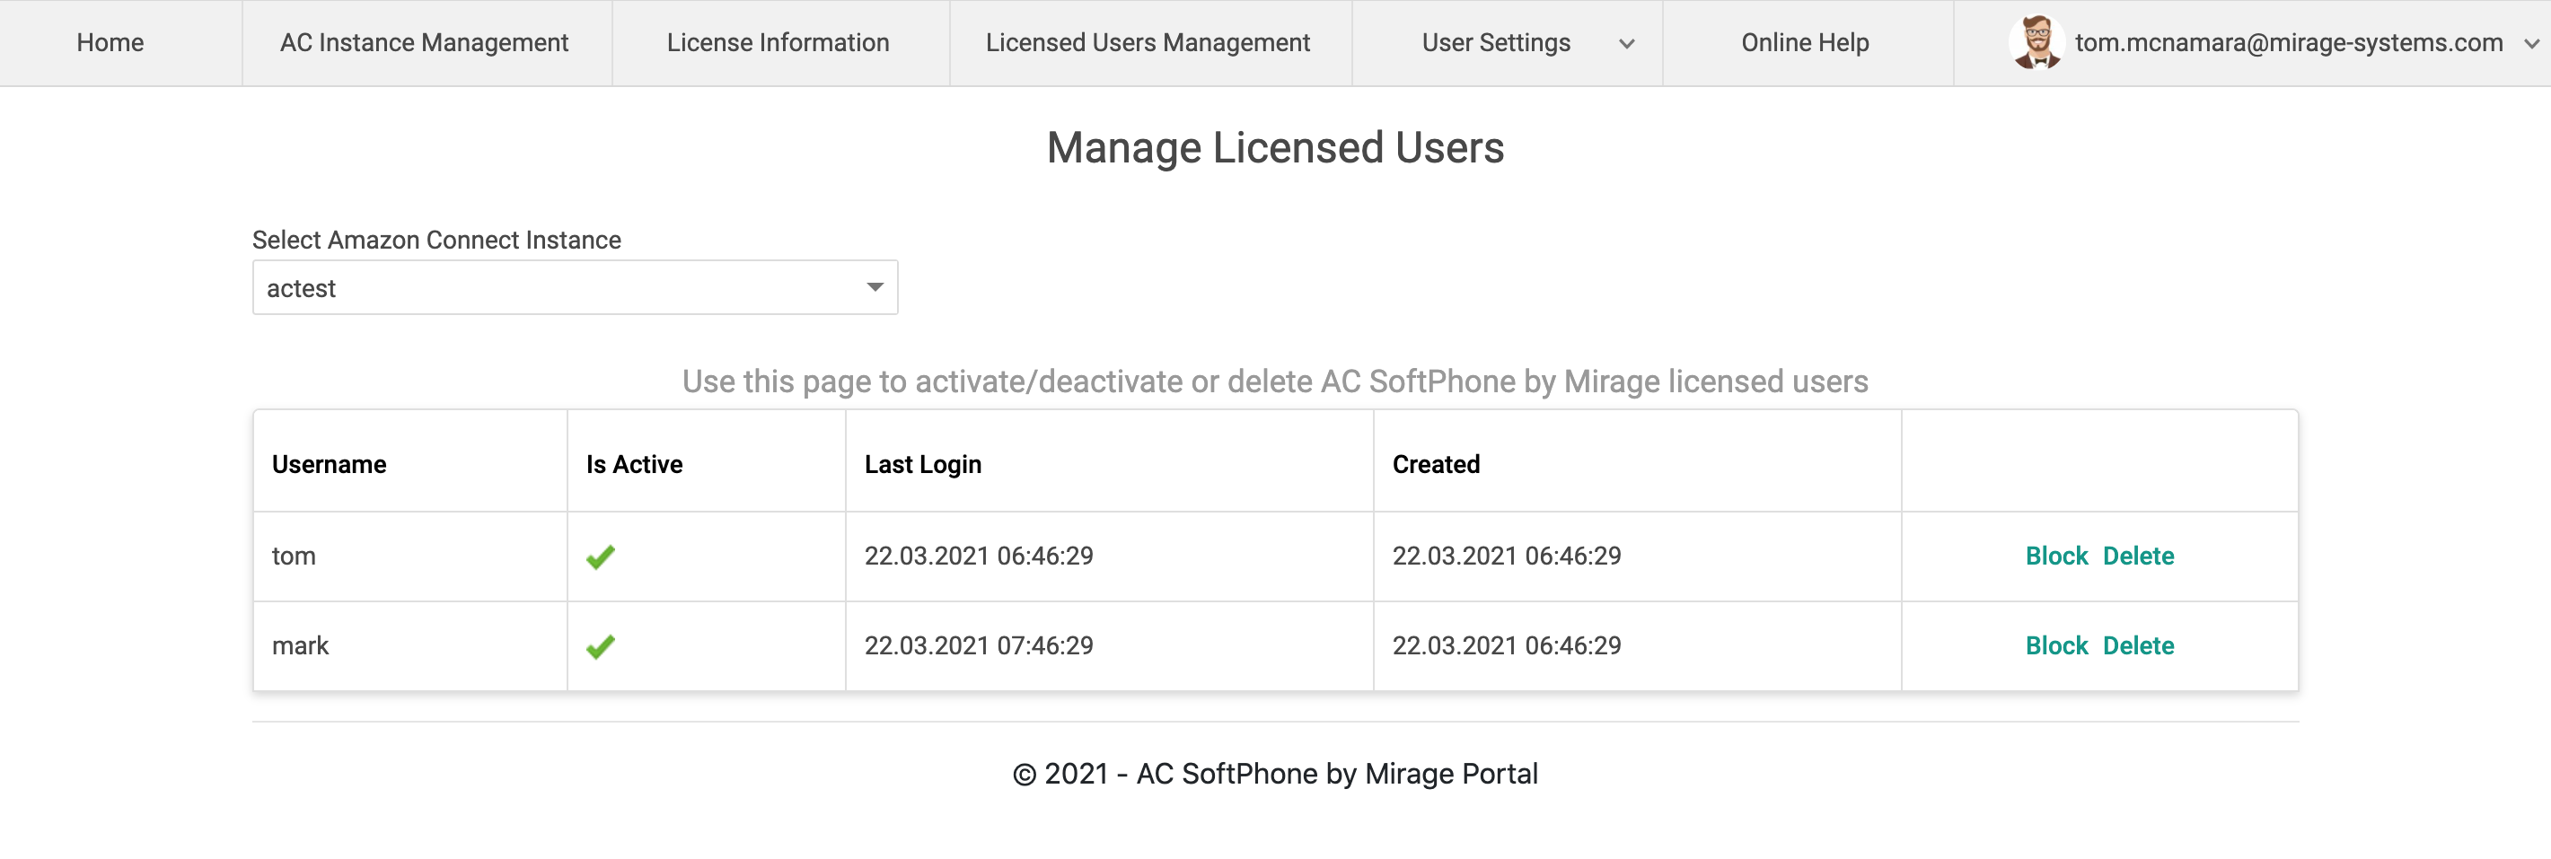Click the activate/deactivate page description text
2551x859 pixels.
[1275, 382]
